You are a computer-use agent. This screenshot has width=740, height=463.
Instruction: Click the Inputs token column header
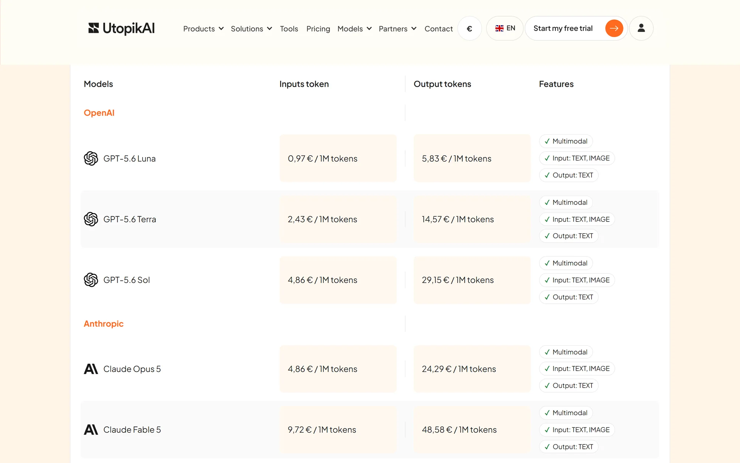(x=304, y=84)
